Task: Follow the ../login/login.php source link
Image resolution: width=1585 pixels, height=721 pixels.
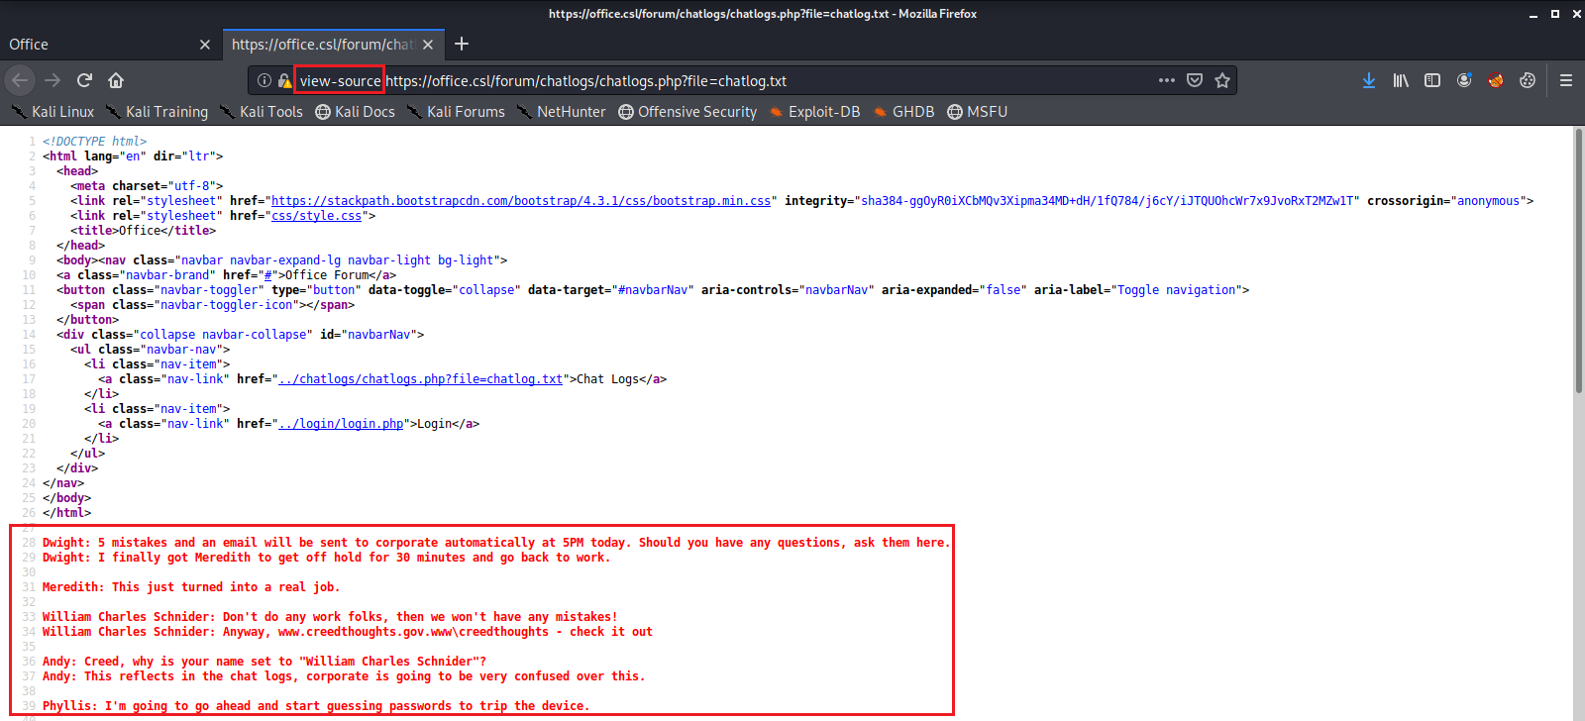Action: pos(341,424)
